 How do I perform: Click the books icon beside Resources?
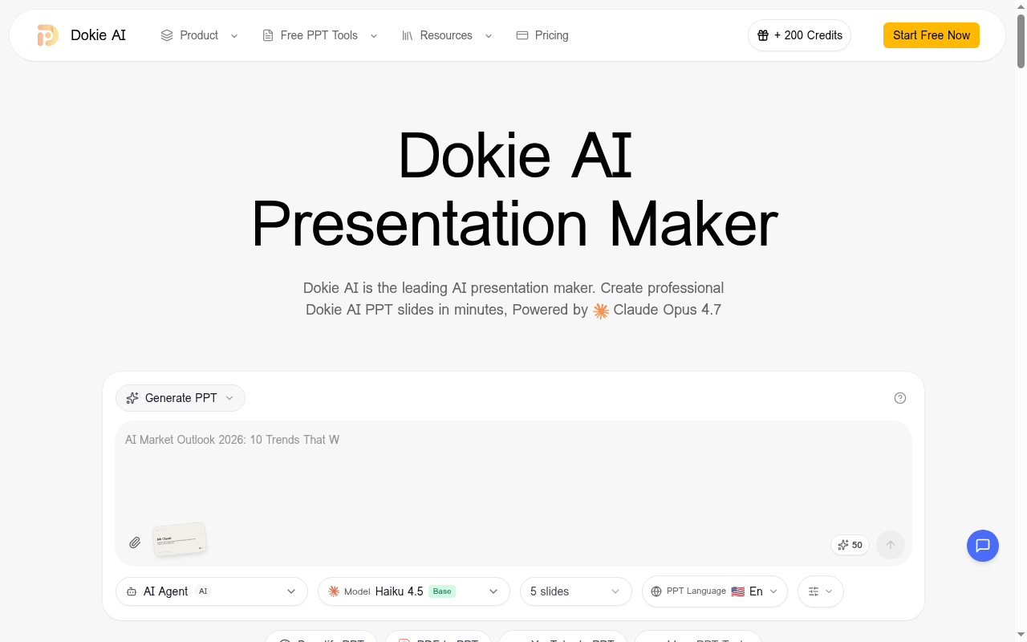tap(408, 35)
